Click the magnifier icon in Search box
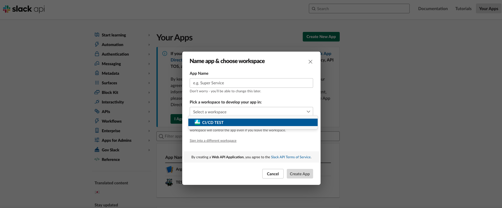502x208 pixels. (314, 9)
